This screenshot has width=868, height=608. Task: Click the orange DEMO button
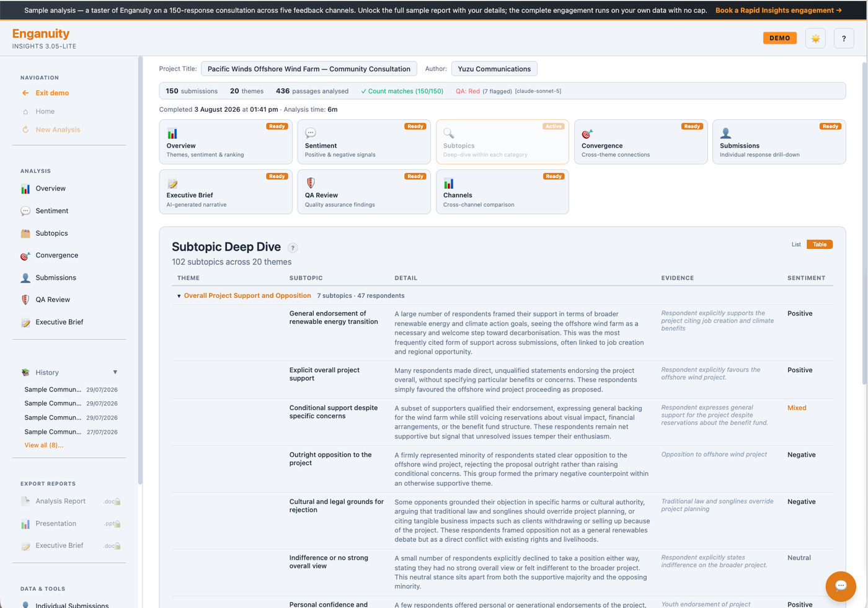(x=780, y=38)
